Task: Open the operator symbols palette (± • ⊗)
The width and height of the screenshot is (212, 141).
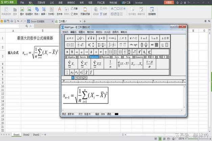Action: (101, 38)
